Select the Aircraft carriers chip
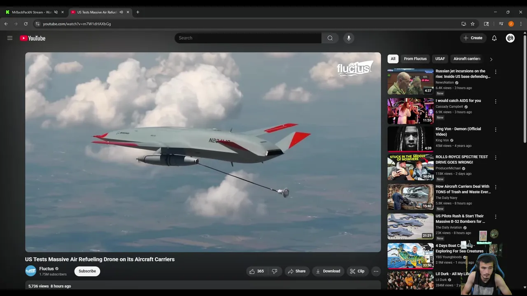The image size is (527, 296). 467,59
